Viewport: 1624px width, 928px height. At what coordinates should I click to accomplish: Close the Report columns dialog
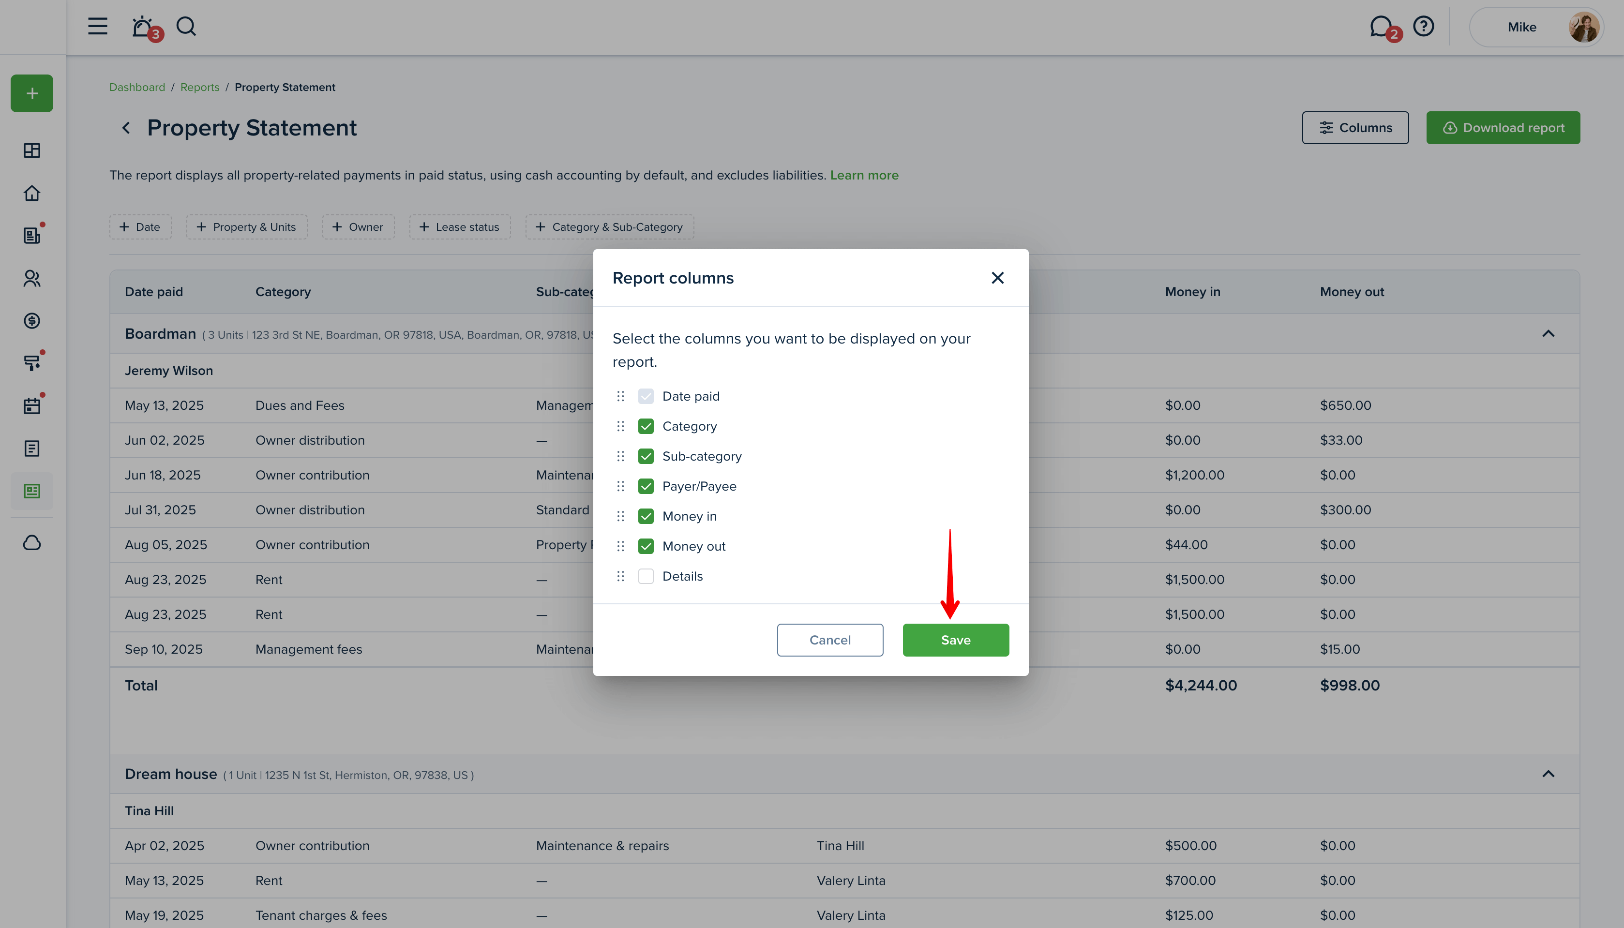click(997, 278)
